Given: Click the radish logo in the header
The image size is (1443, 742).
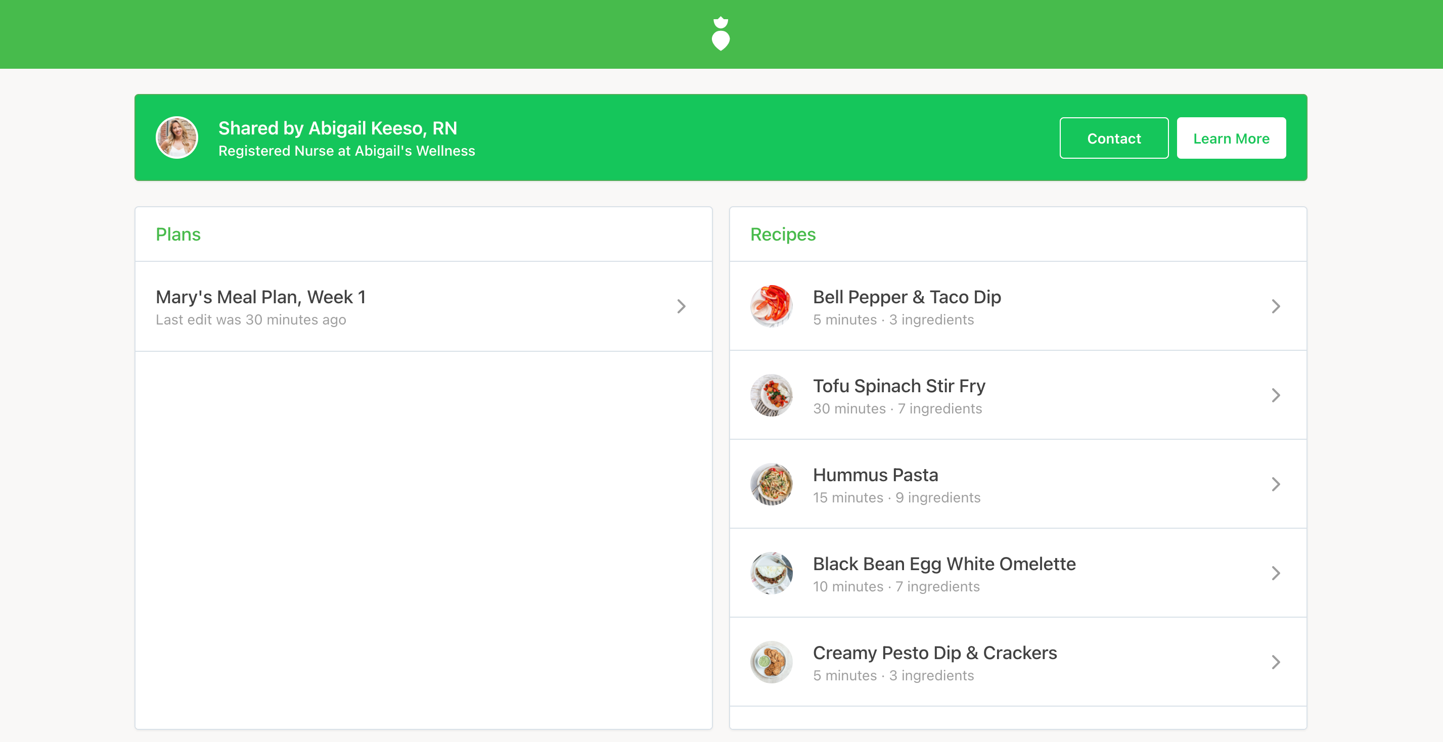Looking at the screenshot, I should point(720,33).
